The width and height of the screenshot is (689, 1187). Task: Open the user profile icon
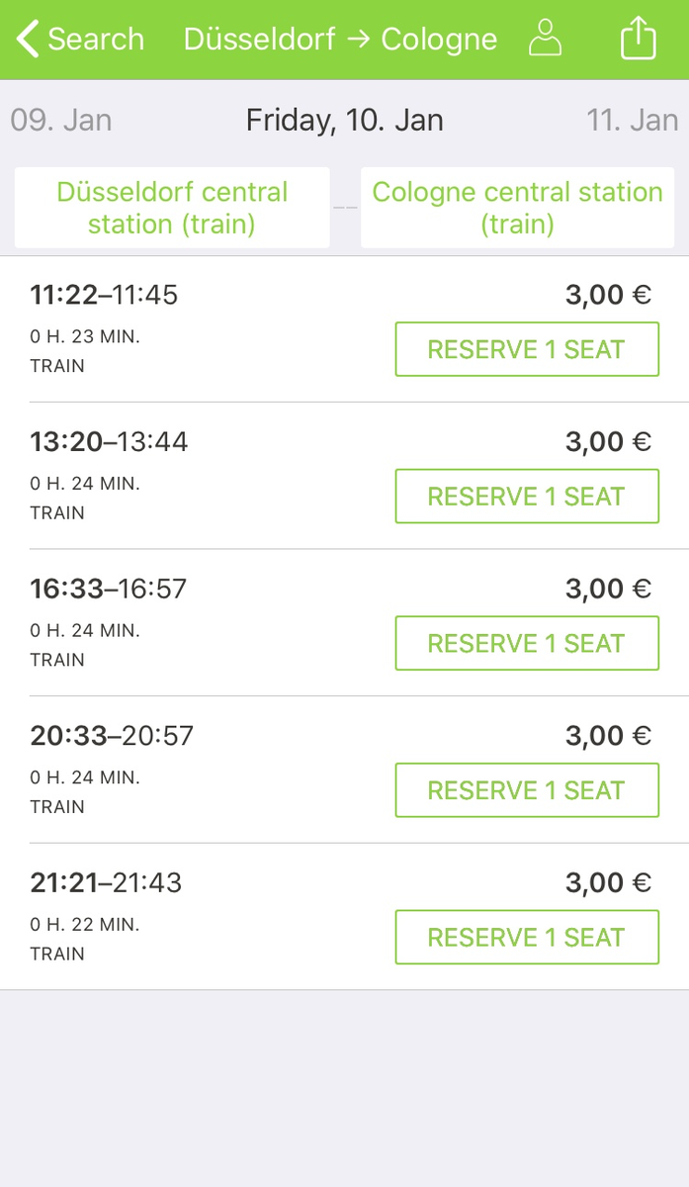pos(545,40)
